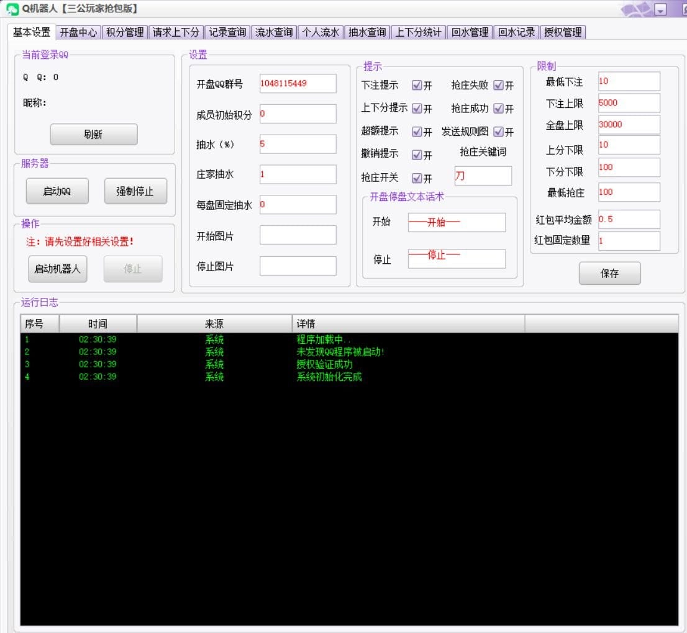Viewport: 687px width, 633px height.
Task: Open the 回水管理 tab
Action: click(x=470, y=32)
